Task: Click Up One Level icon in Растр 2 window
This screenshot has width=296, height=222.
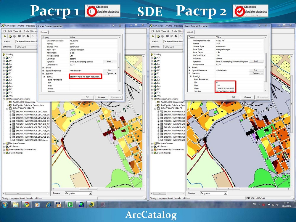Action: [x=153, y=36]
